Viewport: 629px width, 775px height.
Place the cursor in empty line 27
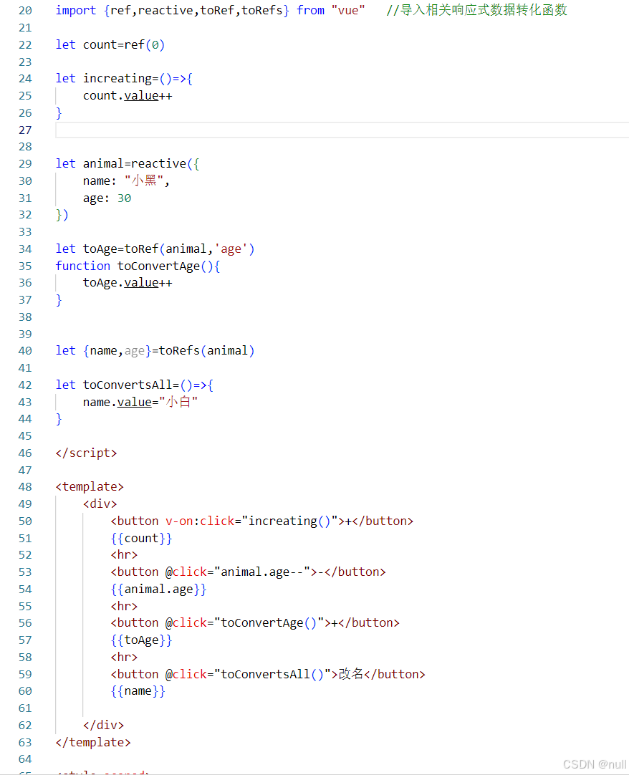(342, 130)
